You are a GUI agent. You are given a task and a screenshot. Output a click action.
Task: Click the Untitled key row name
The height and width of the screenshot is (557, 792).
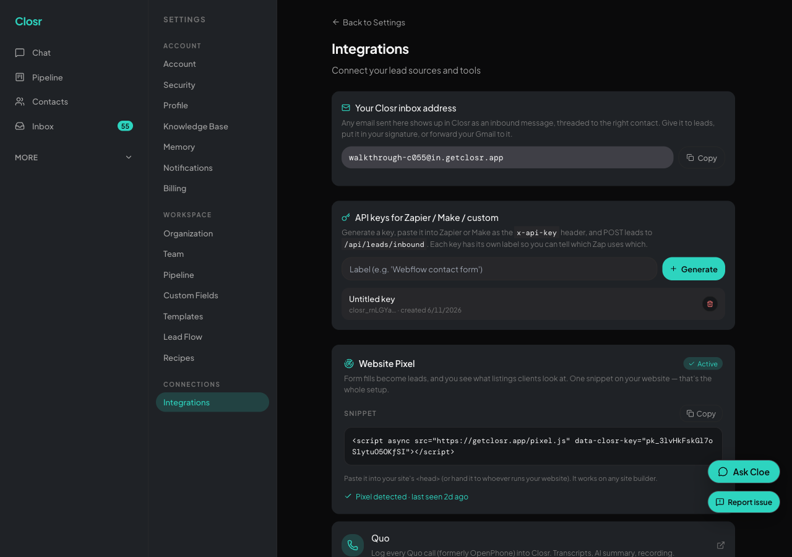tap(372, 299)
